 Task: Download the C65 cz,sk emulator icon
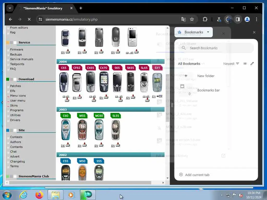pos(67,100)
